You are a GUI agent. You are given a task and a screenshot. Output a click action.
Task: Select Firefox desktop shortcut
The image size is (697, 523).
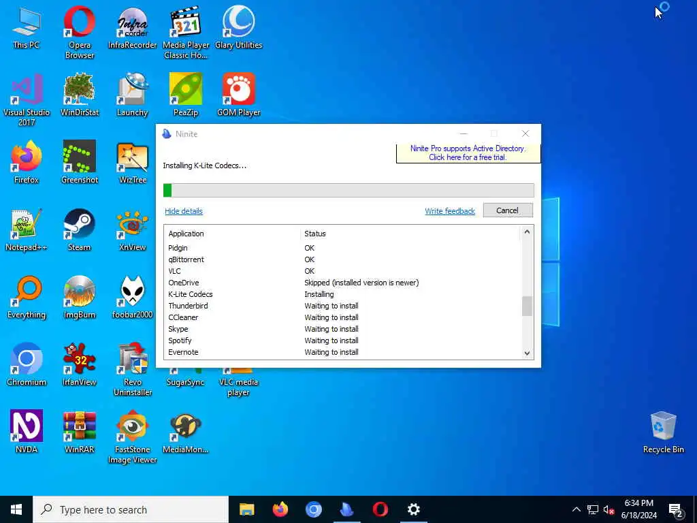pyautogui.click(x=27, y=162)
